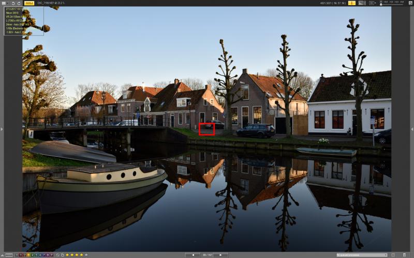The height and width of the screenshot is (258, 414).
Task: Set rating to four stars
Action: coord(82,255)
